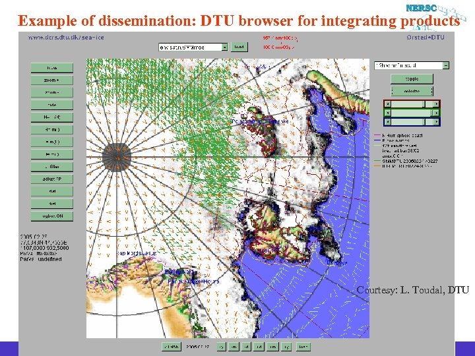Click the 'load' button next to the product dropdown

tap(239, 47)
